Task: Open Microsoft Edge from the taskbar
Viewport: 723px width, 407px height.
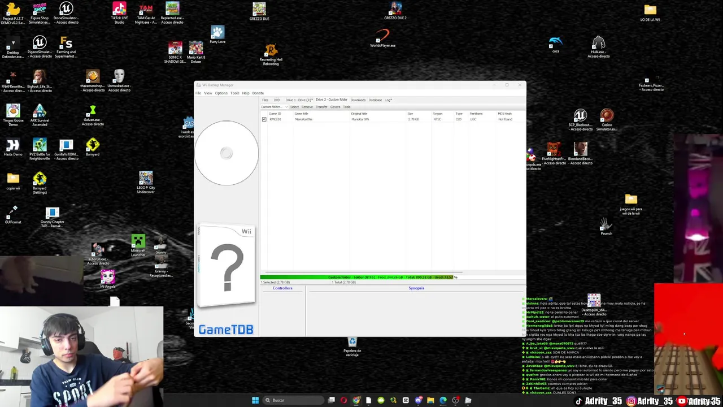Action: pos(443,400)
